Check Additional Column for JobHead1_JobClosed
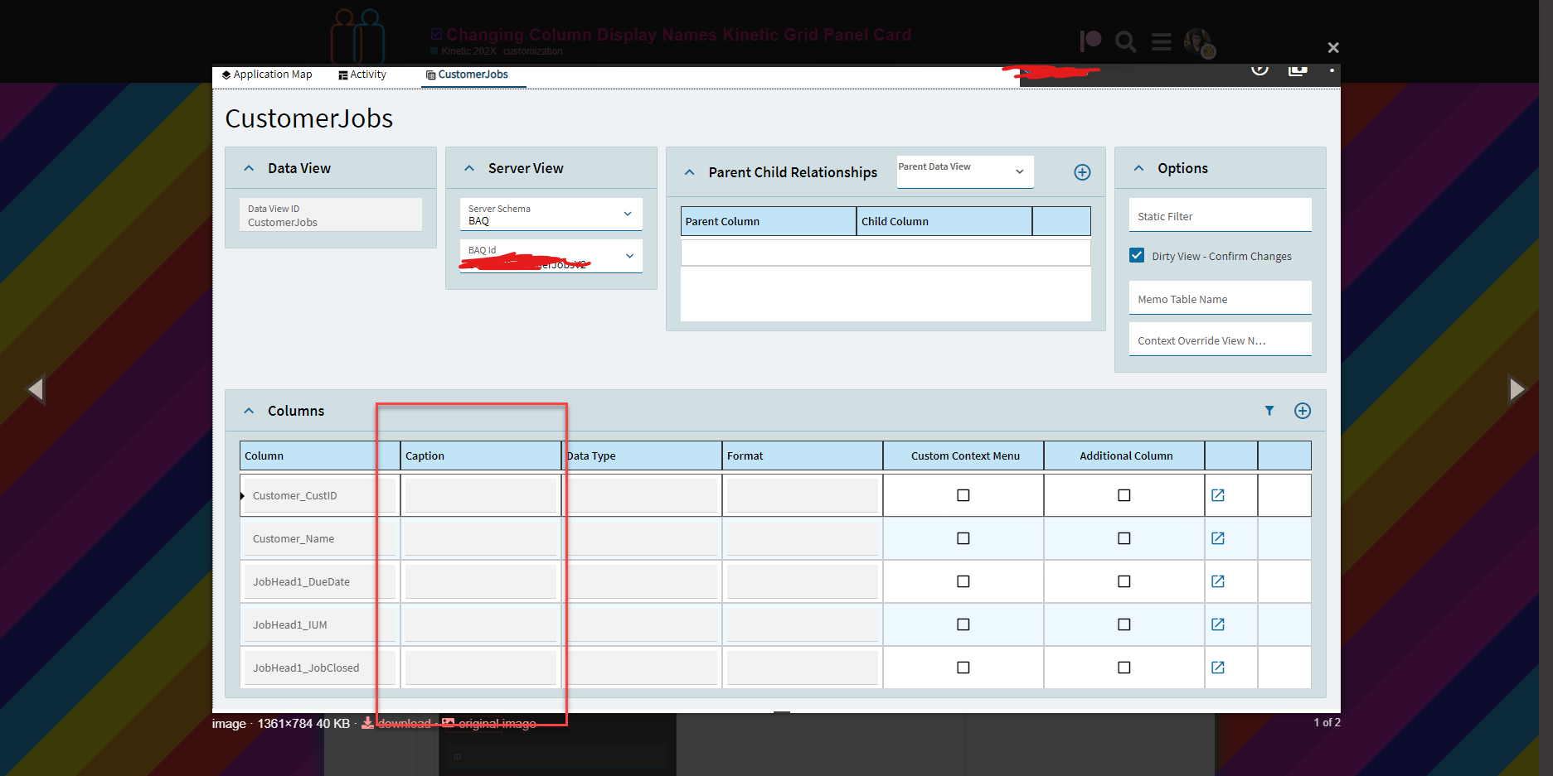 (x=1124, y=668)
